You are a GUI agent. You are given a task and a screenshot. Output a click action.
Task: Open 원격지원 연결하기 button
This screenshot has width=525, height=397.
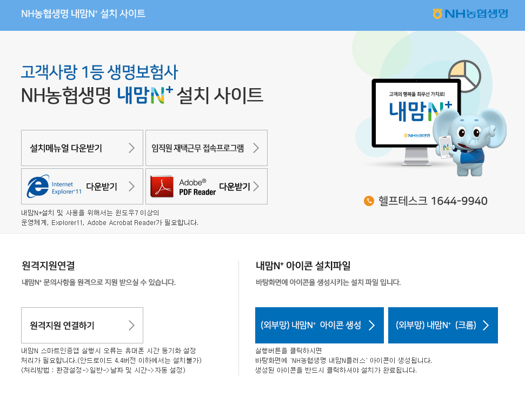82,325
